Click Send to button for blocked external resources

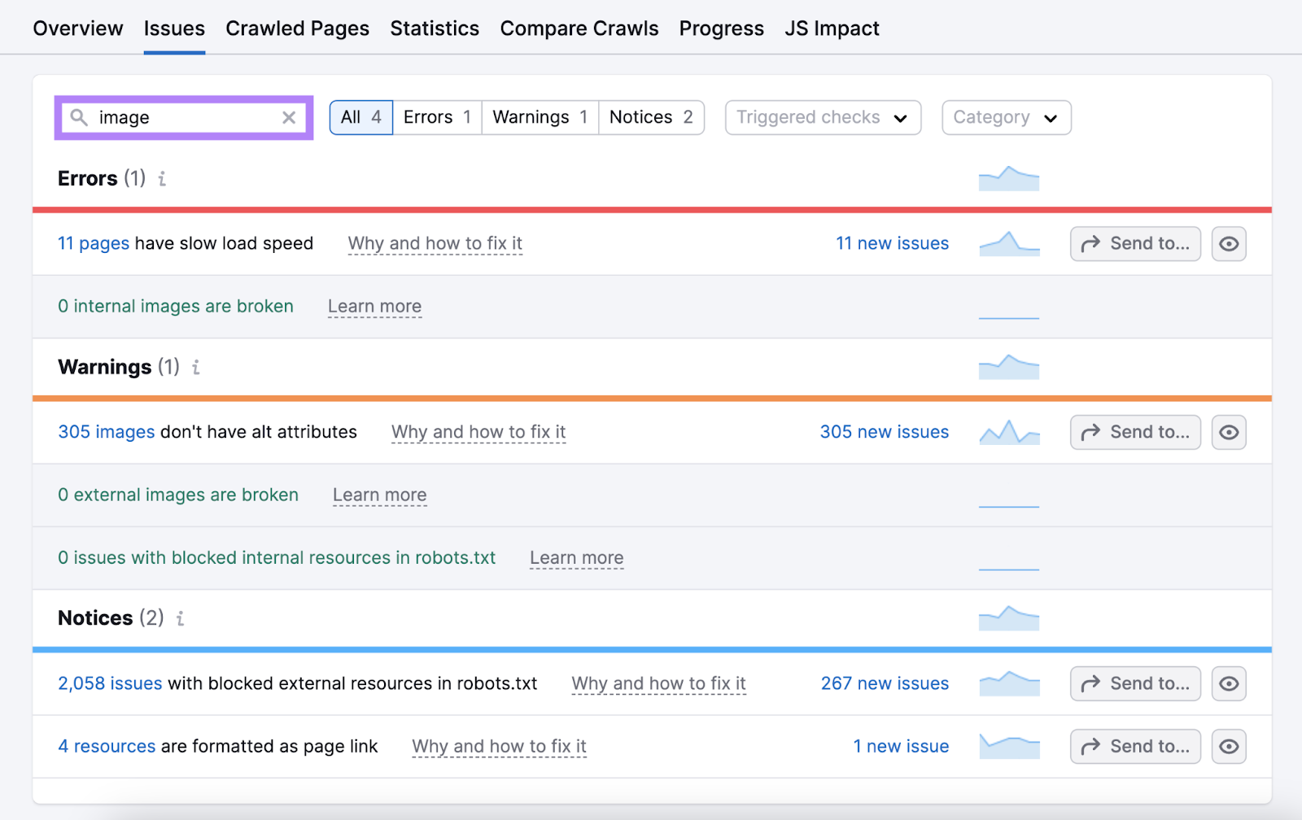click(x=1134, y=683)
